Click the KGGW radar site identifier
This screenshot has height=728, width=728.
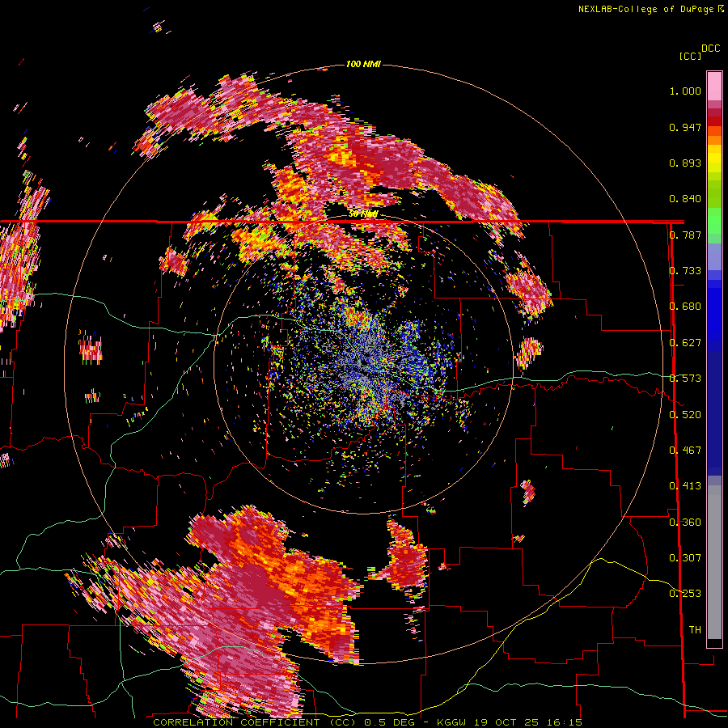point(451,722)
